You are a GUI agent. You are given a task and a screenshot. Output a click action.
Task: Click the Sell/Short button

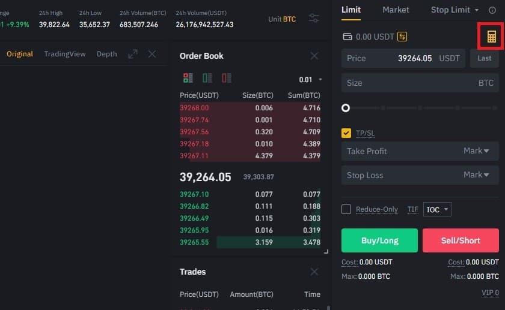[461, 240]
